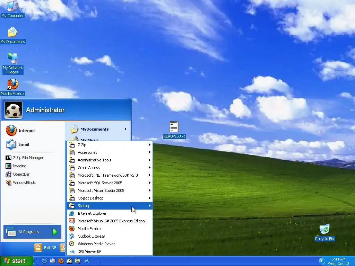The image size is (355, 266).
Task: Click the Internet Explorer quick launch icon
Action: click(x=44, y=261)
